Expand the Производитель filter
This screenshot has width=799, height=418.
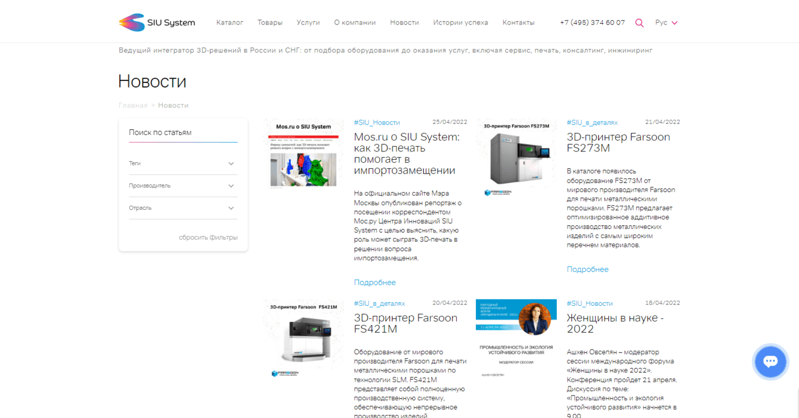(x=183, y=186)
